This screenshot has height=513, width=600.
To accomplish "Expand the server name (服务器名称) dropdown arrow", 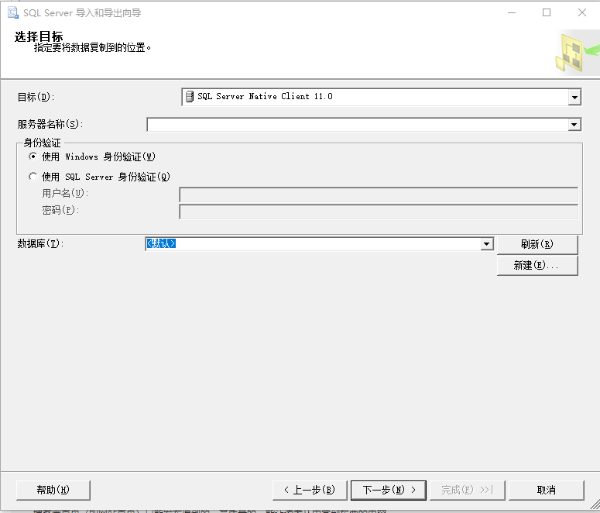I will point(574,125).
